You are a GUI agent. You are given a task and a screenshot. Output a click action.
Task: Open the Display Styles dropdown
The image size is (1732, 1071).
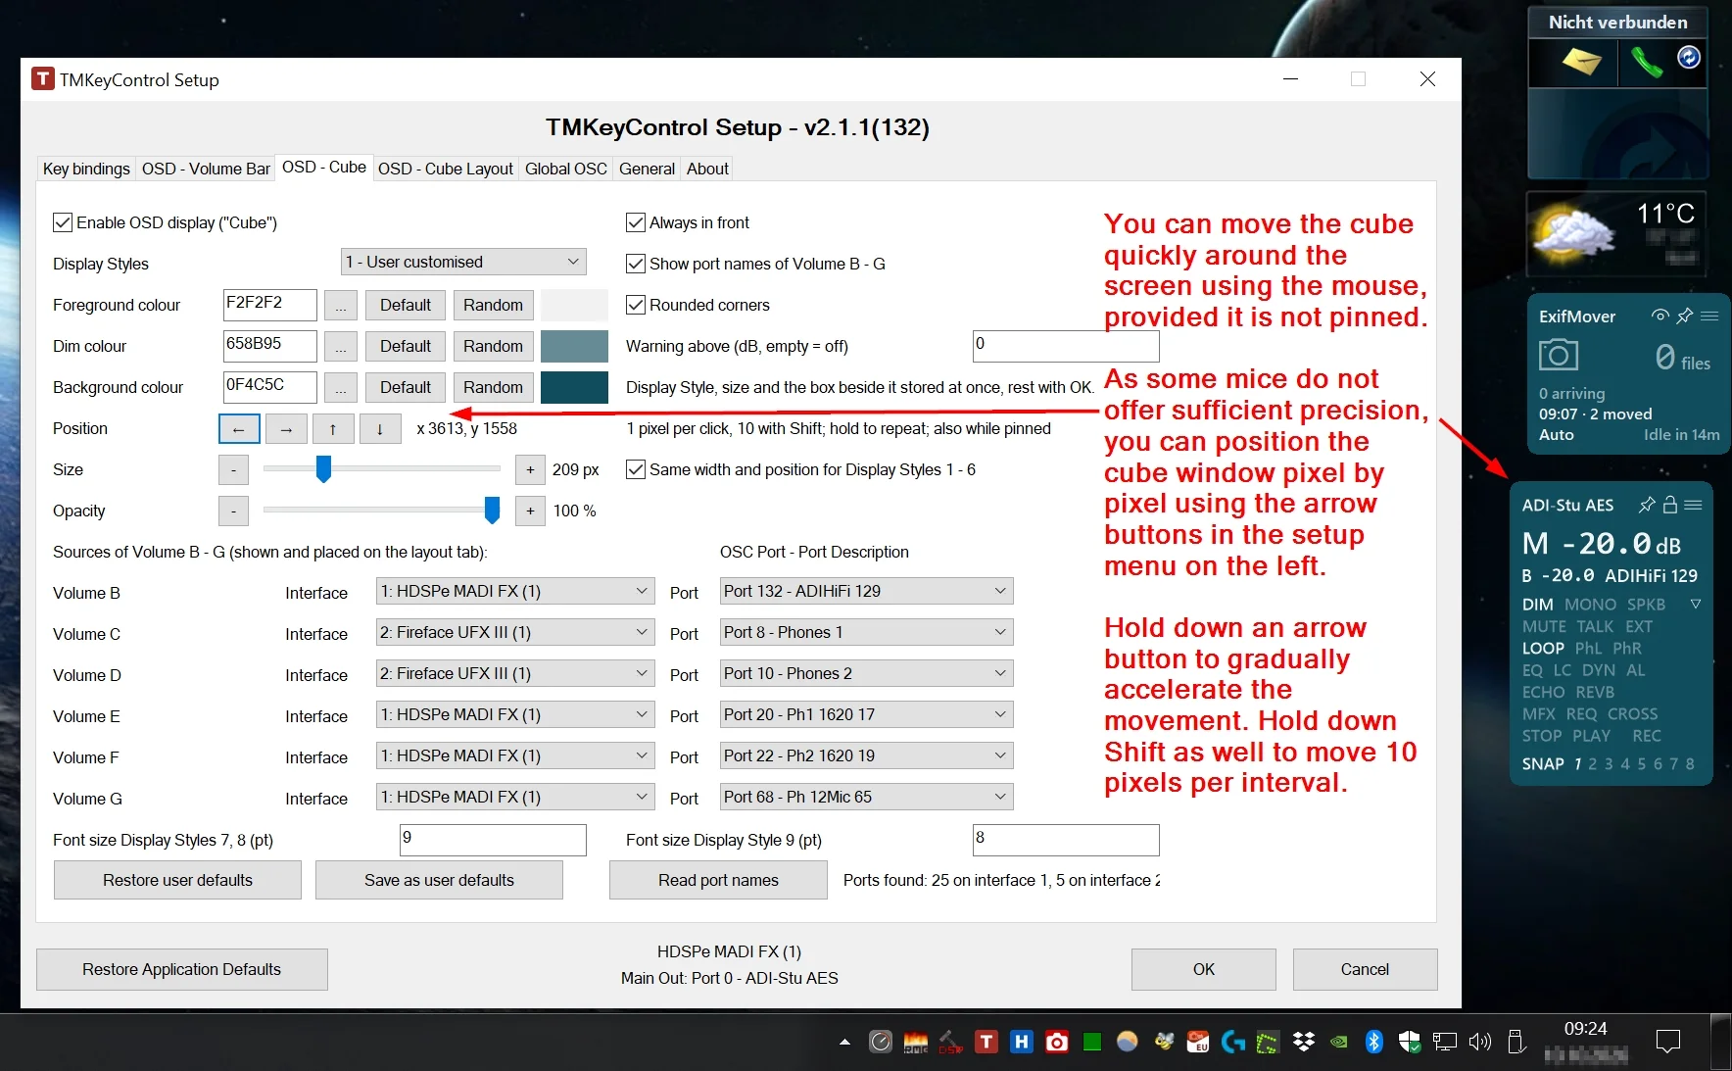pyautogui.click(x=463, y=263)
